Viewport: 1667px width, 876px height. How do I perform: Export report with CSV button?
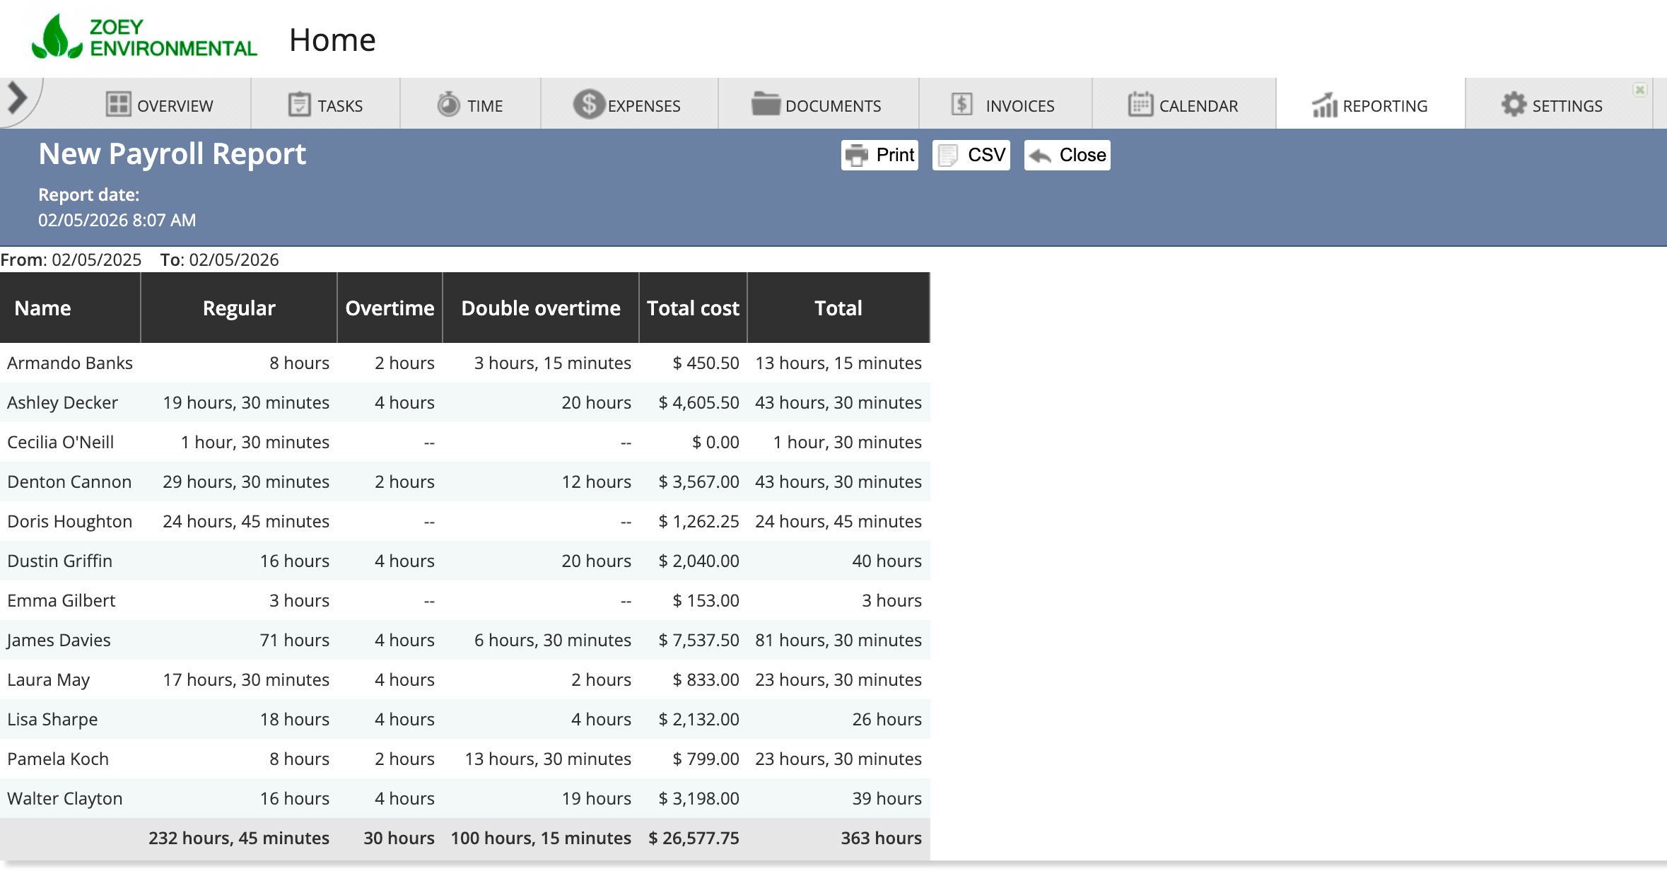point(971,155)
